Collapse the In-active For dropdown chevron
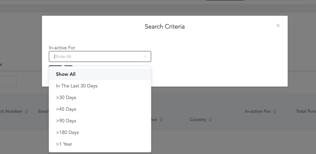The height and width of the screenshot is (154, 316). click(145, 57)
